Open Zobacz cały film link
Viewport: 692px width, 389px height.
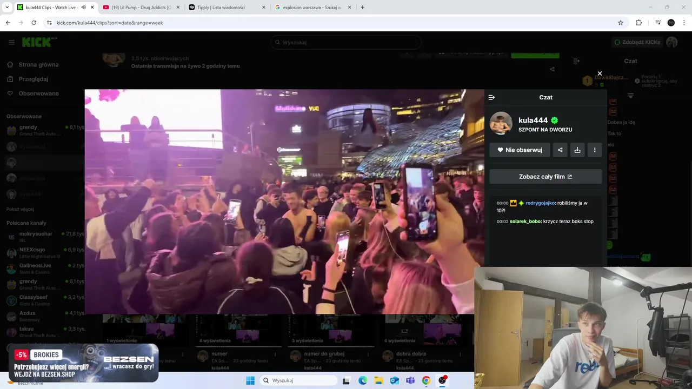[x=545, y=177]
